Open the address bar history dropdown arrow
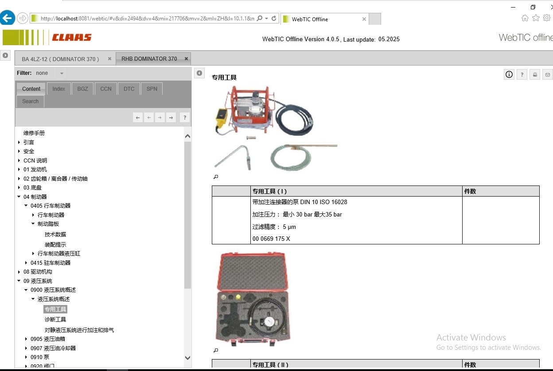Screen dimensions: 553x371 click(x=266, y=19)
